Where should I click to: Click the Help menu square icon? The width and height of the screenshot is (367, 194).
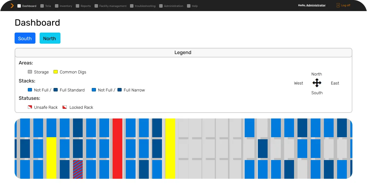189,6
